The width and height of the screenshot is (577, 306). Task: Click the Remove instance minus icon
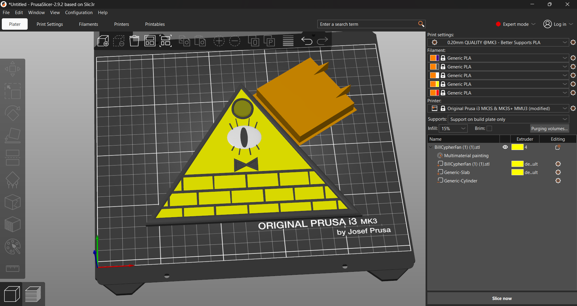tap(235, 41)
